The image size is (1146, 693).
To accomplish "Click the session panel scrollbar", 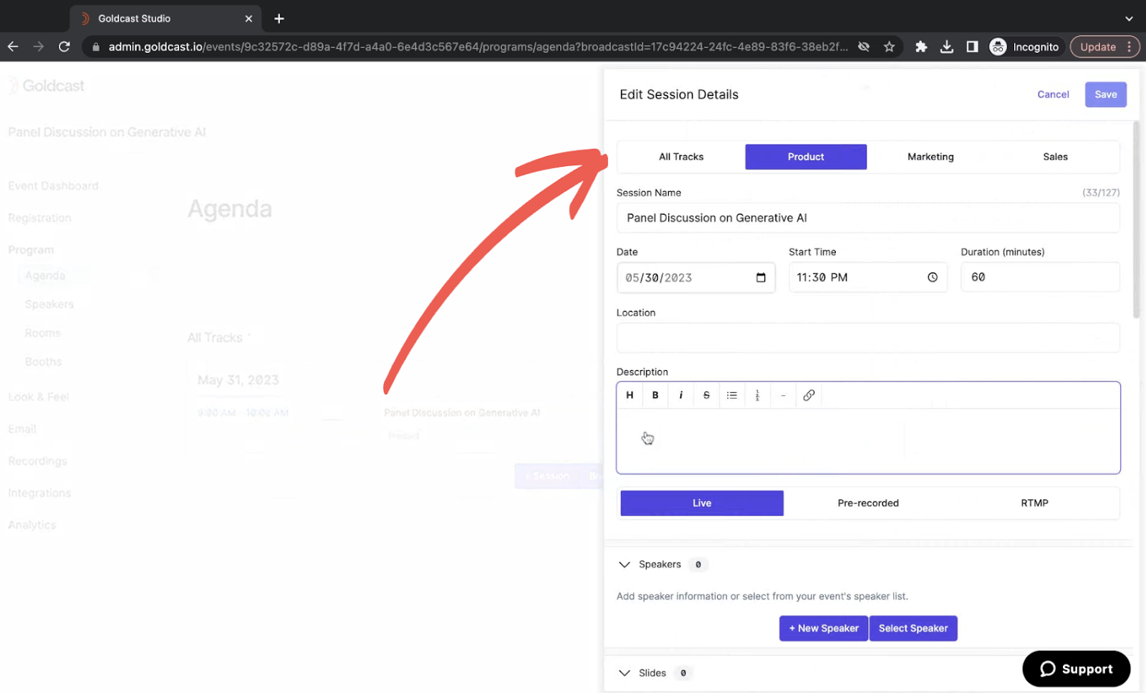I will pos(1136,220).
